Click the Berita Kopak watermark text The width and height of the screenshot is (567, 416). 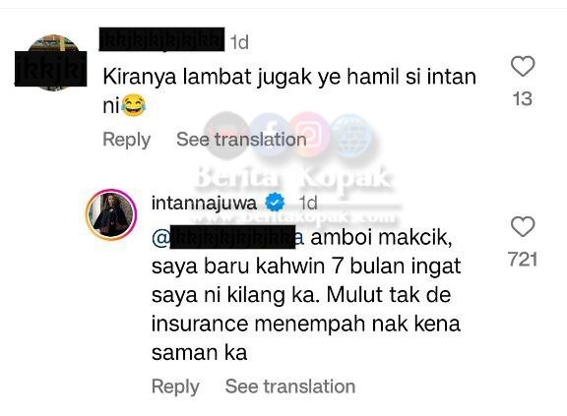click(293, 179)
